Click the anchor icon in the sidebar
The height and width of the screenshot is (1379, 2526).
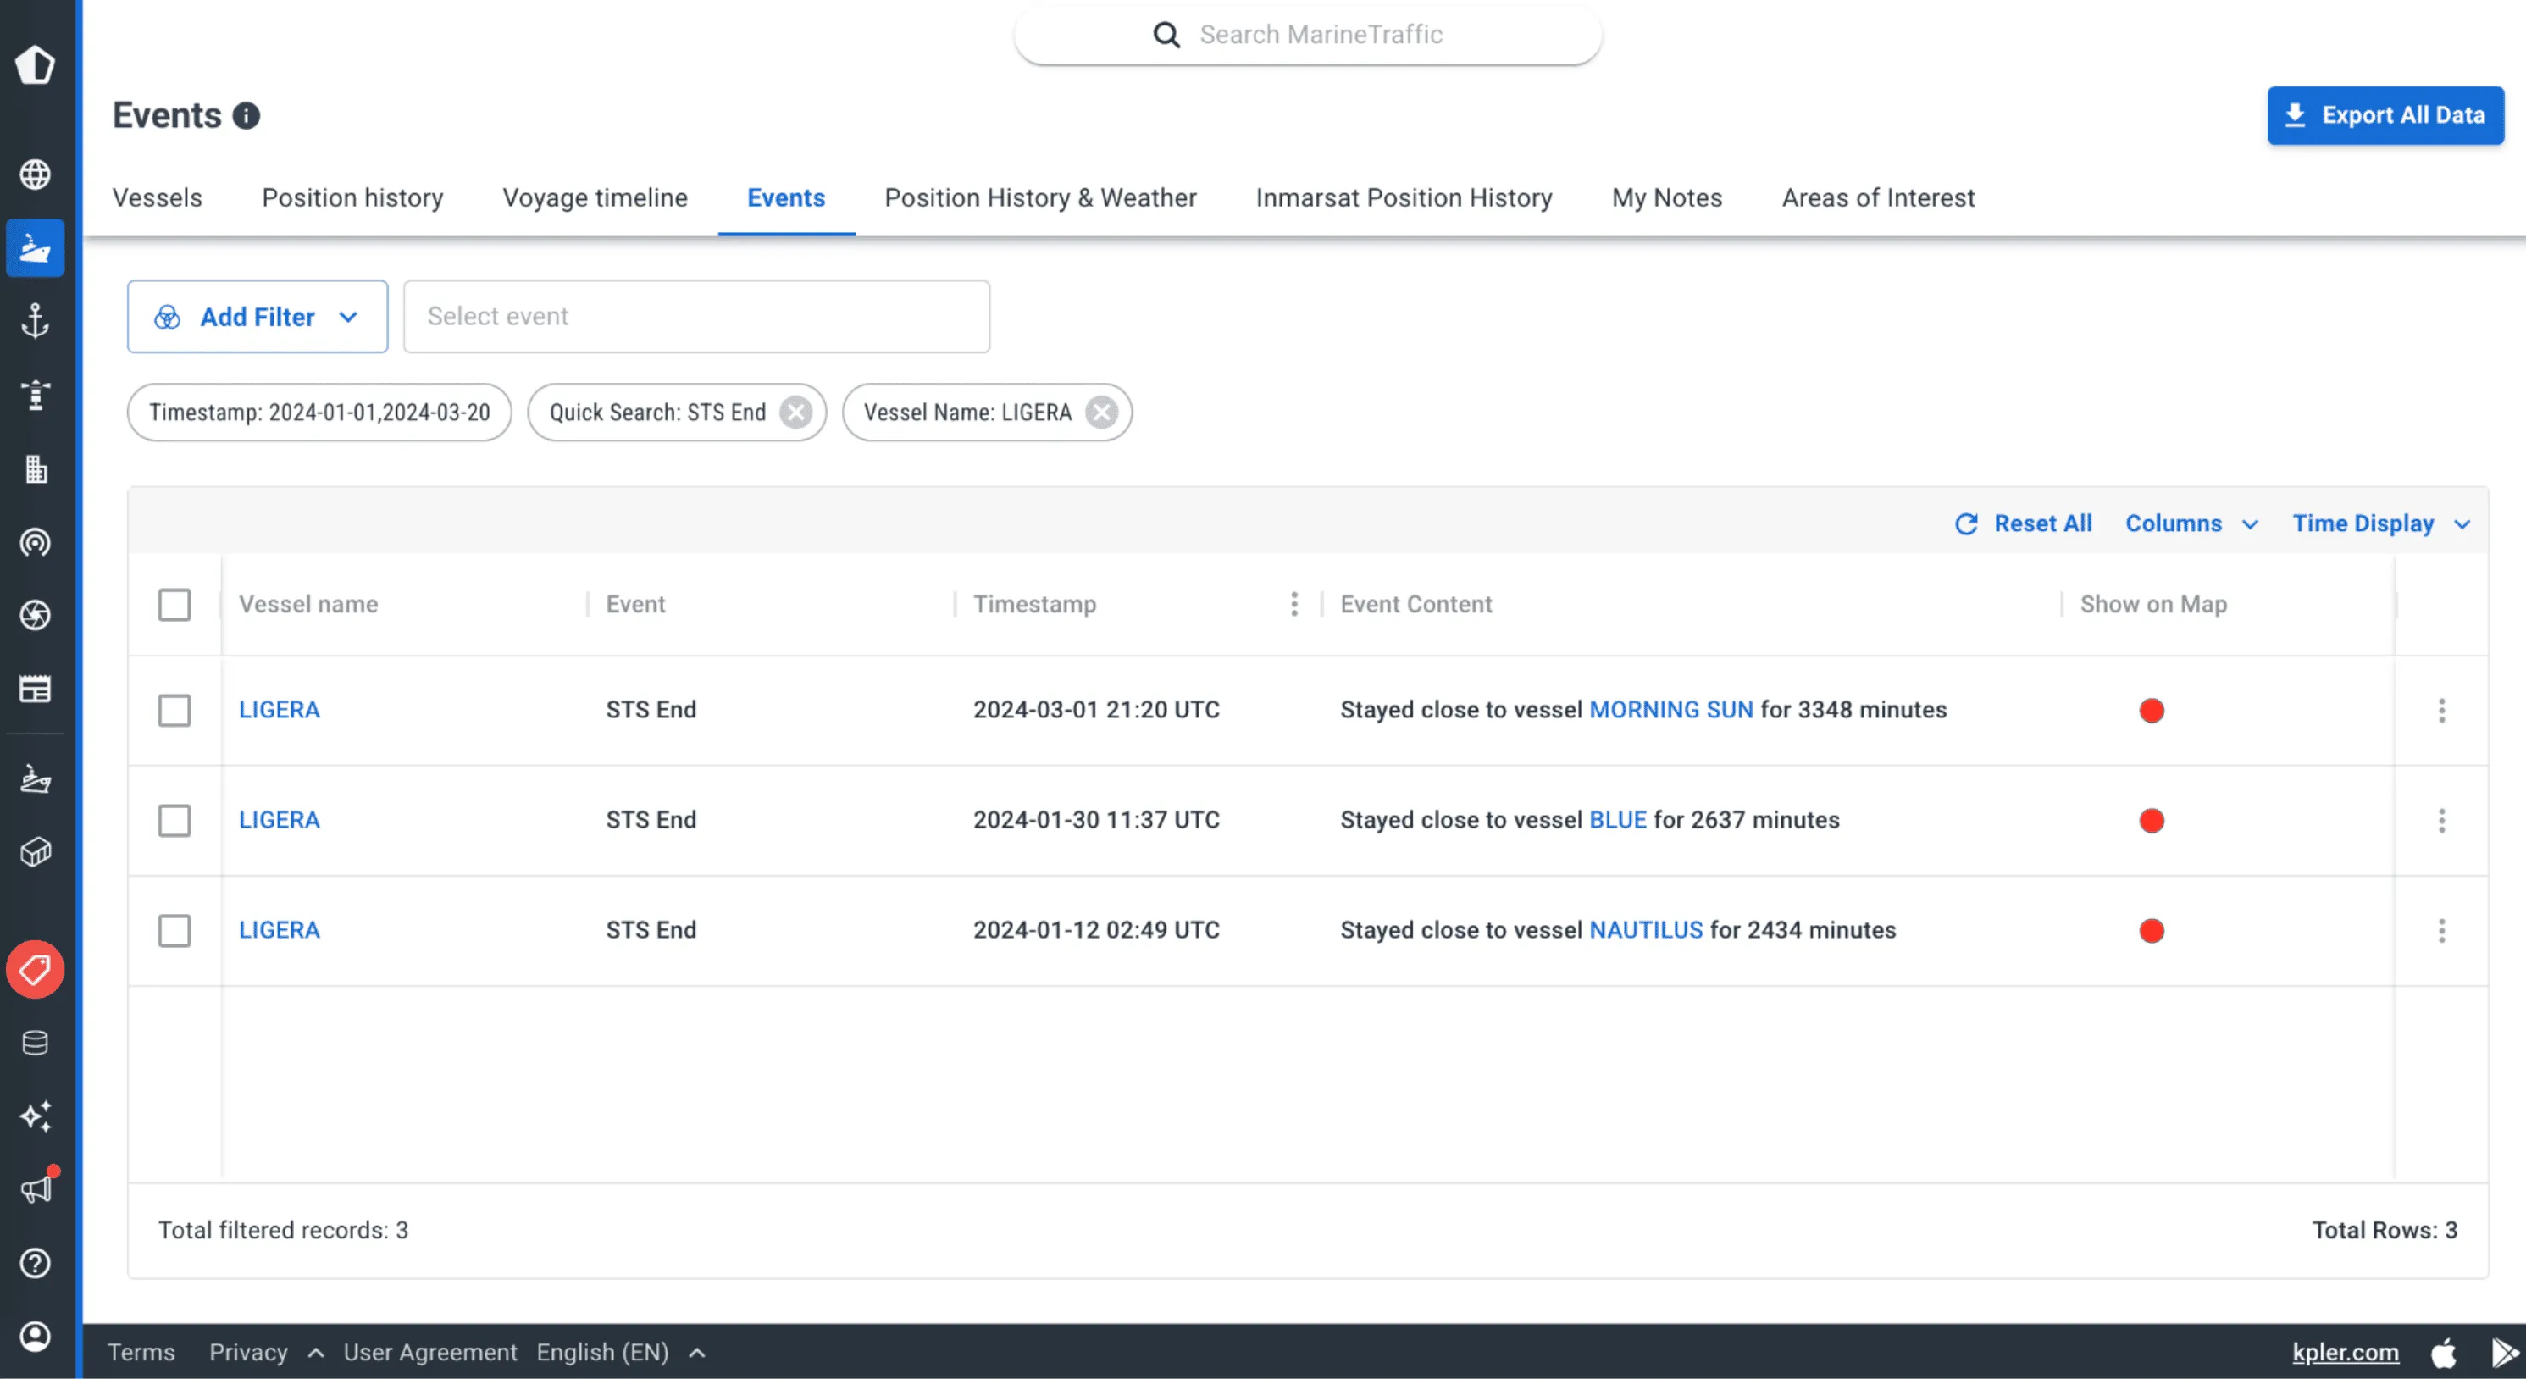36,321
